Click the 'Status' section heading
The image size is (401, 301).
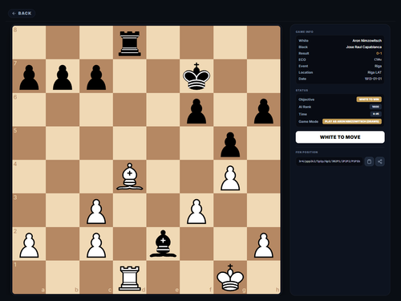(x=302, y=91)
